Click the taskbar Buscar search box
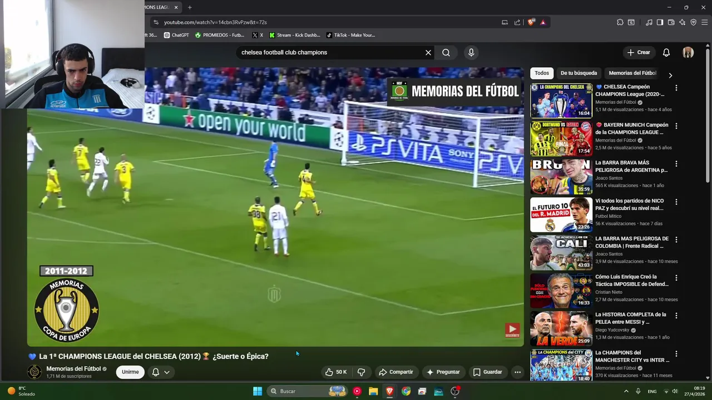The image size is (712, 400). pyautogui.click(x=308, y=391)
